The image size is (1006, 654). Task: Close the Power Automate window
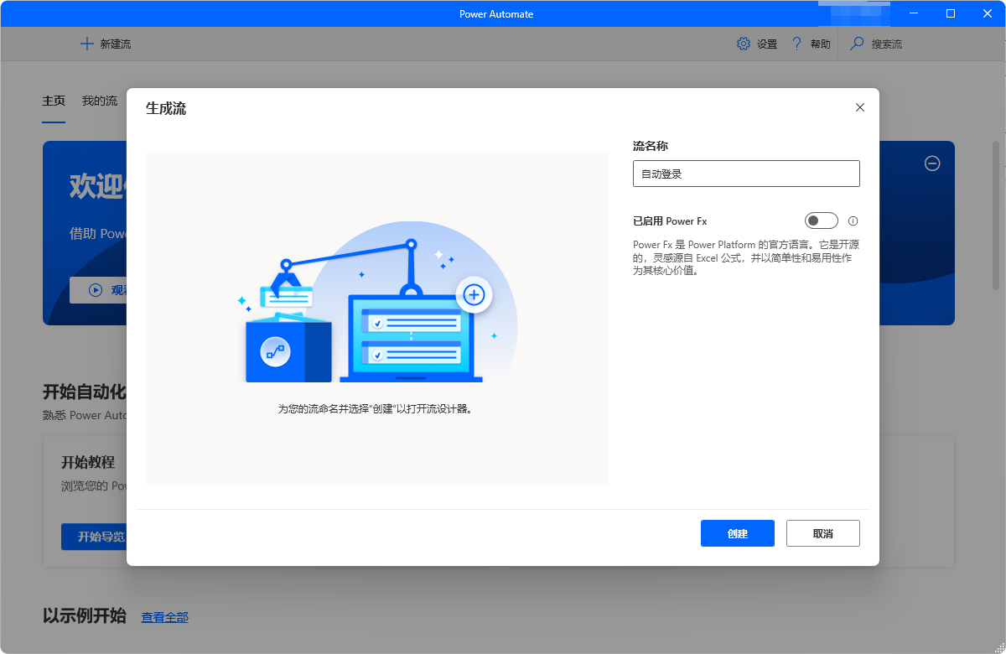coord(988,13)
